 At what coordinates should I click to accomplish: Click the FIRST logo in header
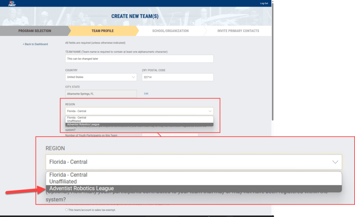(x=12, y=3)
